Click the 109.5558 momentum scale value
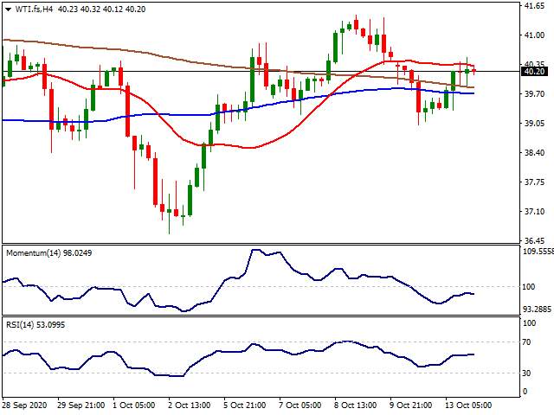554x415 pixels. pyautogui.click(x=538, y=251)
